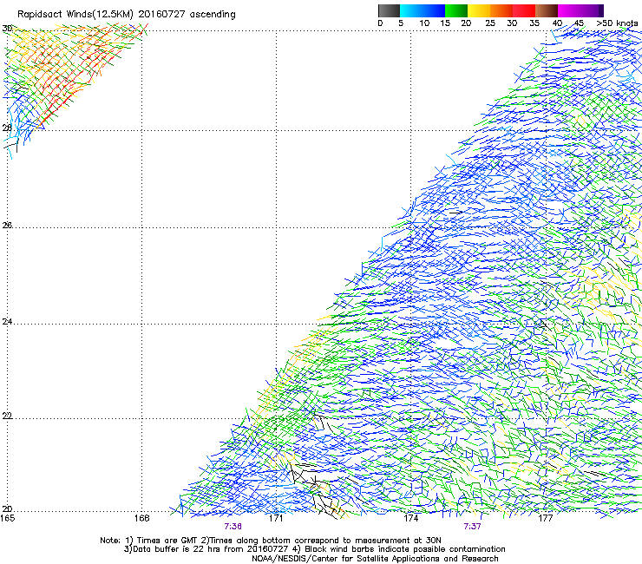Click the 'Times are GMT' note line

(x=271, y=541)
